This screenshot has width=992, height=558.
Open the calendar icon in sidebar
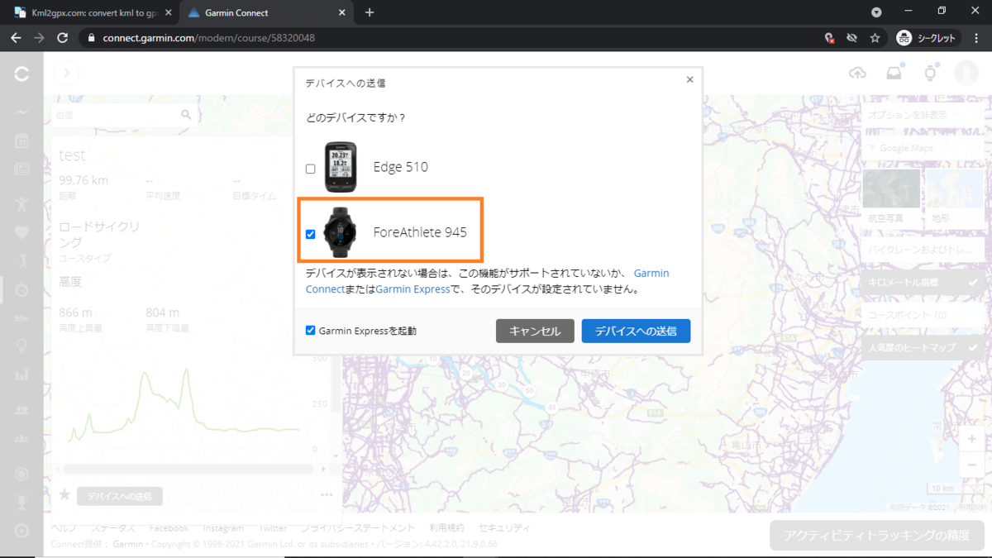coord(22,141)
